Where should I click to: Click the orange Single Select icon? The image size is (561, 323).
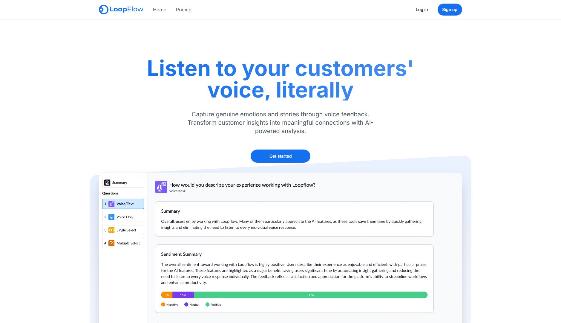[111, 230]
